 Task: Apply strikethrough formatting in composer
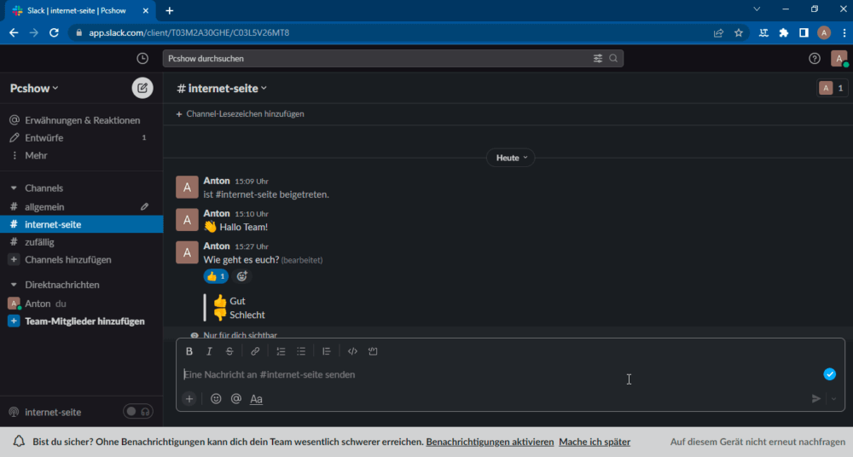coord(229,351)
